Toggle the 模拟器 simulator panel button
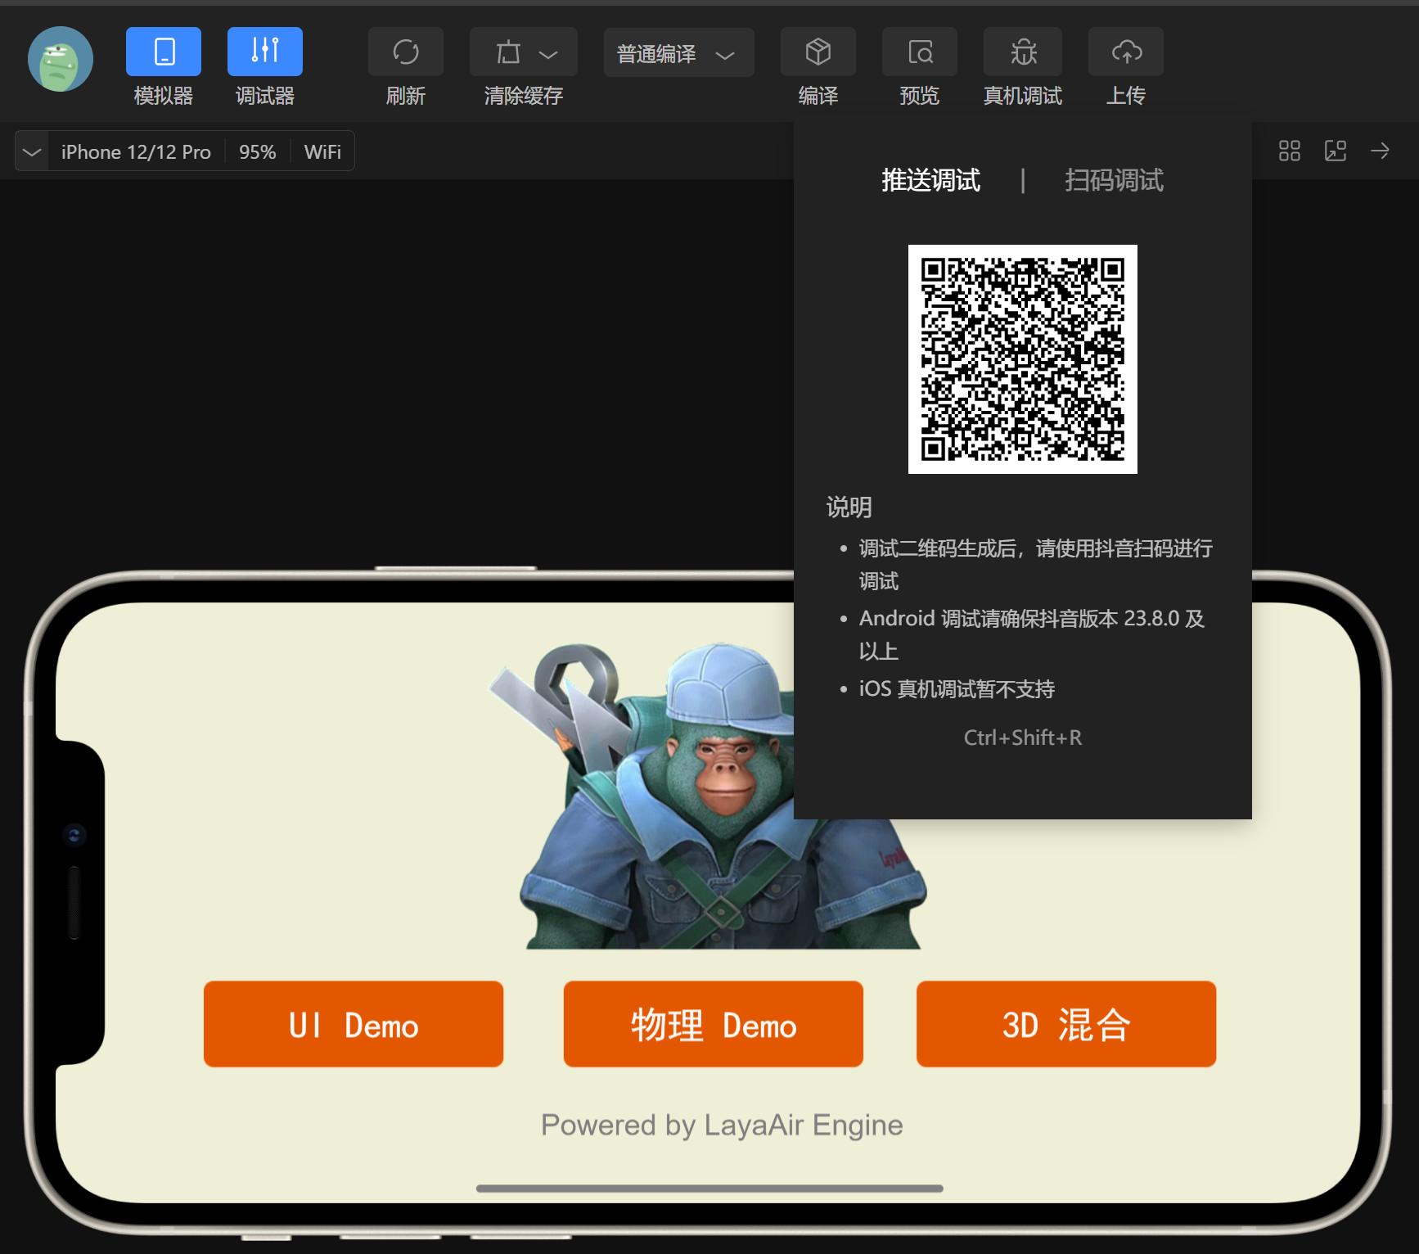The width and height of the screenshot is (1419, 1254). tap(164, 52)
